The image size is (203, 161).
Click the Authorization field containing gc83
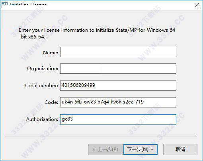pos(118,119)
